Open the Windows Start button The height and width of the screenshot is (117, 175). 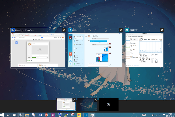pyautogui.click(x=2, y=115)
